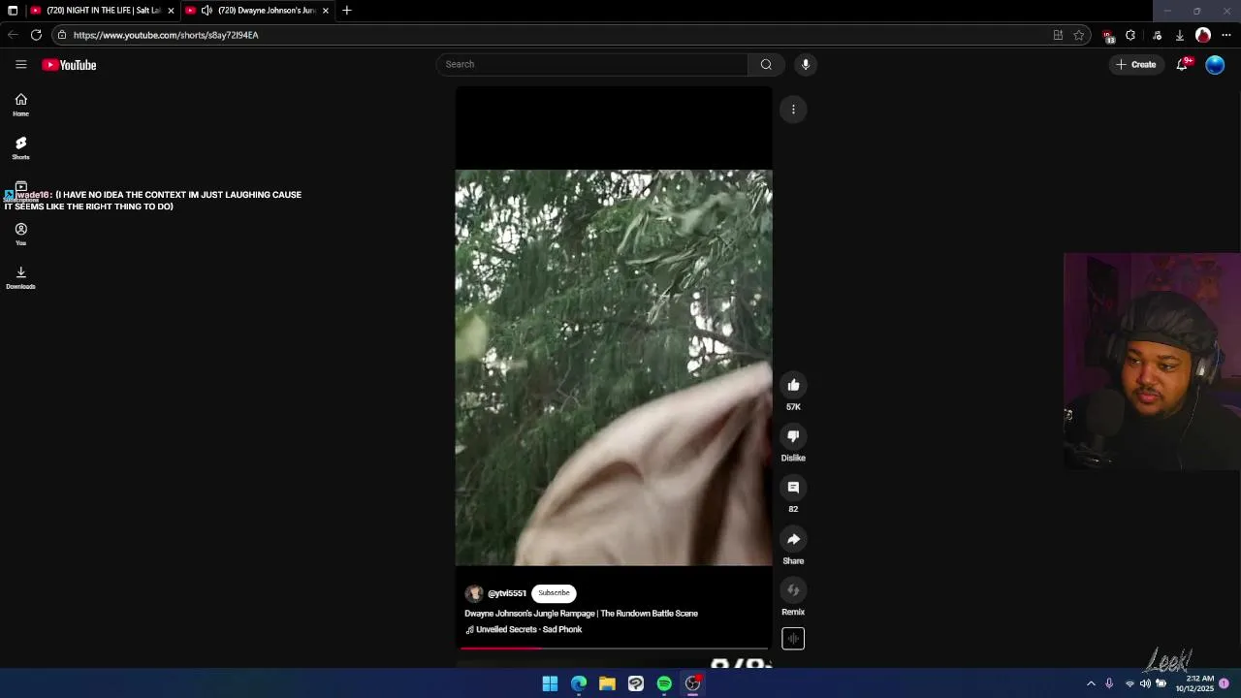Open the uploader's channel avatar
1241x698 pixels.
point(474,593)
